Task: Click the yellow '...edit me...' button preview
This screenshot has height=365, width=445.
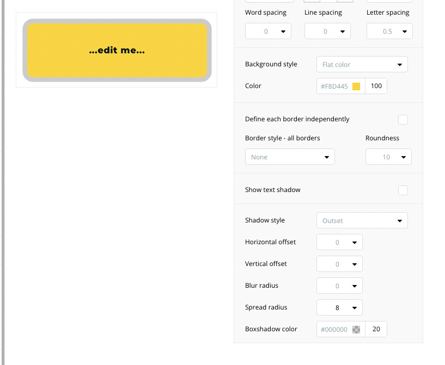Action: (117, 51)
